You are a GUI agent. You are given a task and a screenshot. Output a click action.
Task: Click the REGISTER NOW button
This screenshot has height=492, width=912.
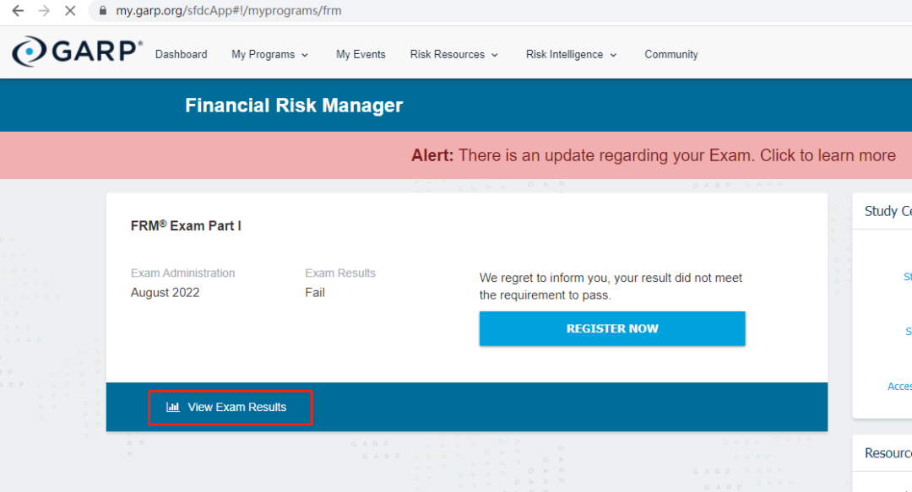pos(612,328)
